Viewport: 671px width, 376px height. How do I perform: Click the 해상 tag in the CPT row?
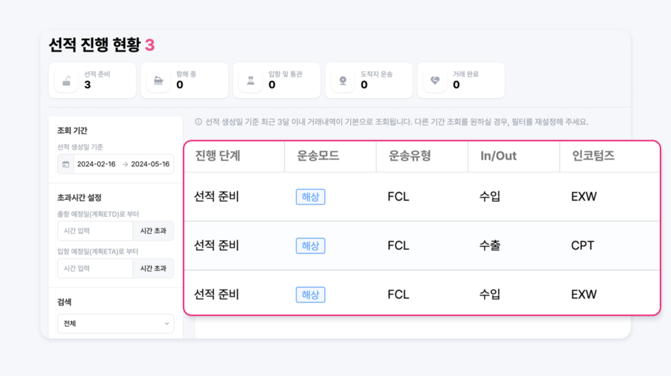point(310,246)
